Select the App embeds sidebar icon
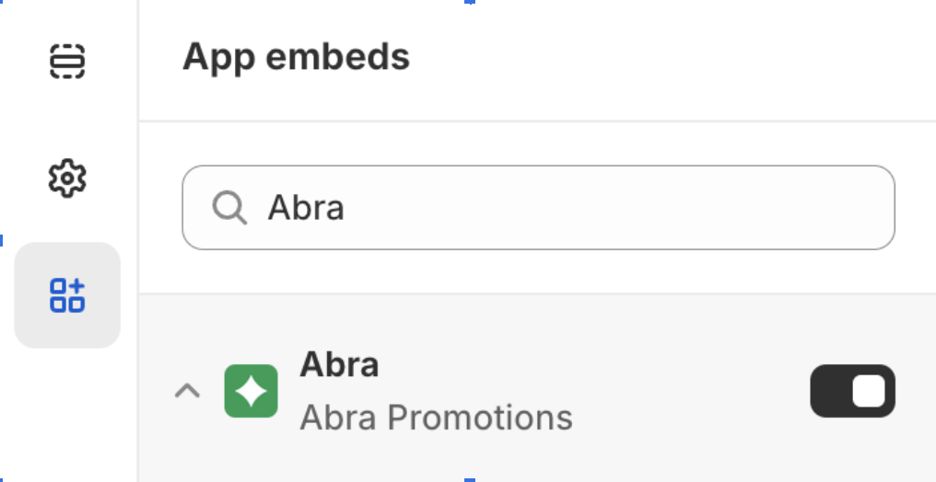This screenshot has width=936, height=482. [67, 295]
